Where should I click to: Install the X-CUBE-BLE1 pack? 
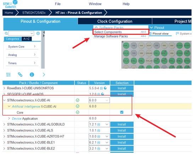click(x=122, y=142)
